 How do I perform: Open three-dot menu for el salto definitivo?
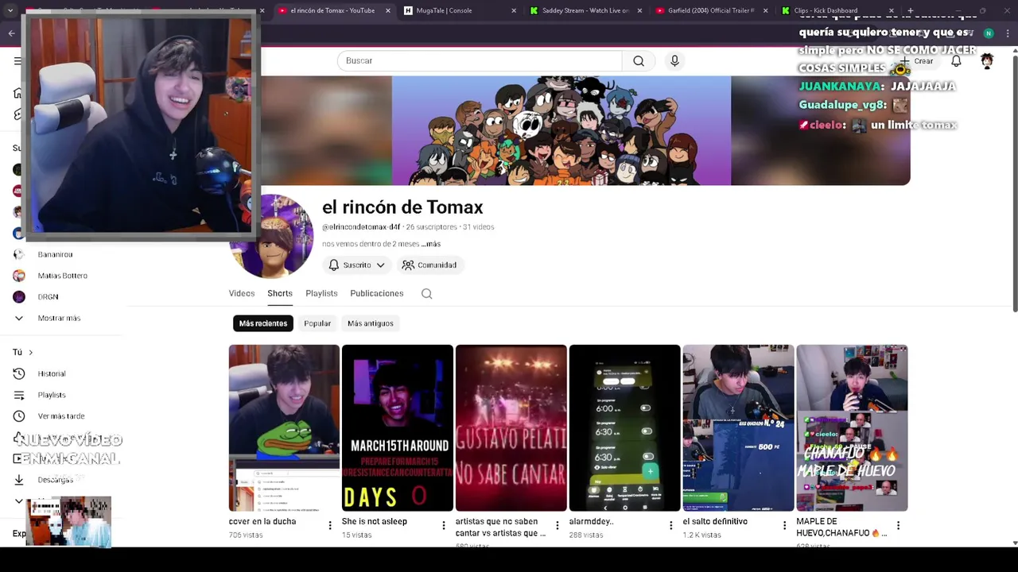(785, 525)
